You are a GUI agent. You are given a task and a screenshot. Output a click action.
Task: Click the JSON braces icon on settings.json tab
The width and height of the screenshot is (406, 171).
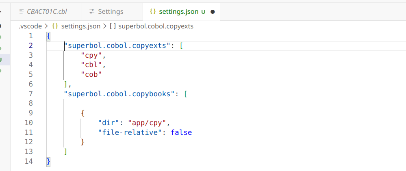(x=153, y=12)
